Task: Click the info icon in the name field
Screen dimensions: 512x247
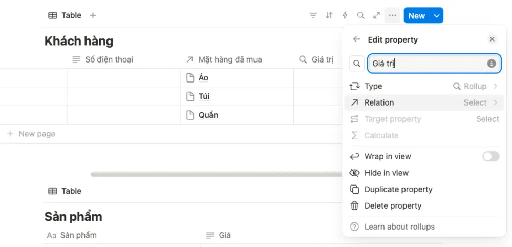Action: click(492, 64)
